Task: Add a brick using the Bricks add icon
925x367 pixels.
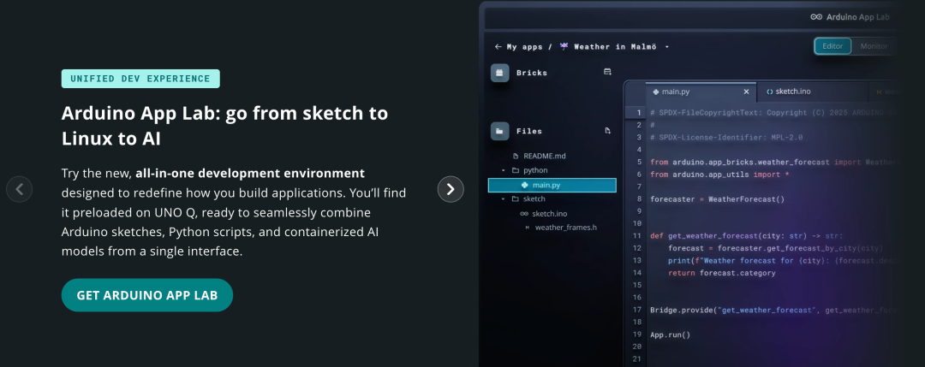Action: (x=607, y=72)
